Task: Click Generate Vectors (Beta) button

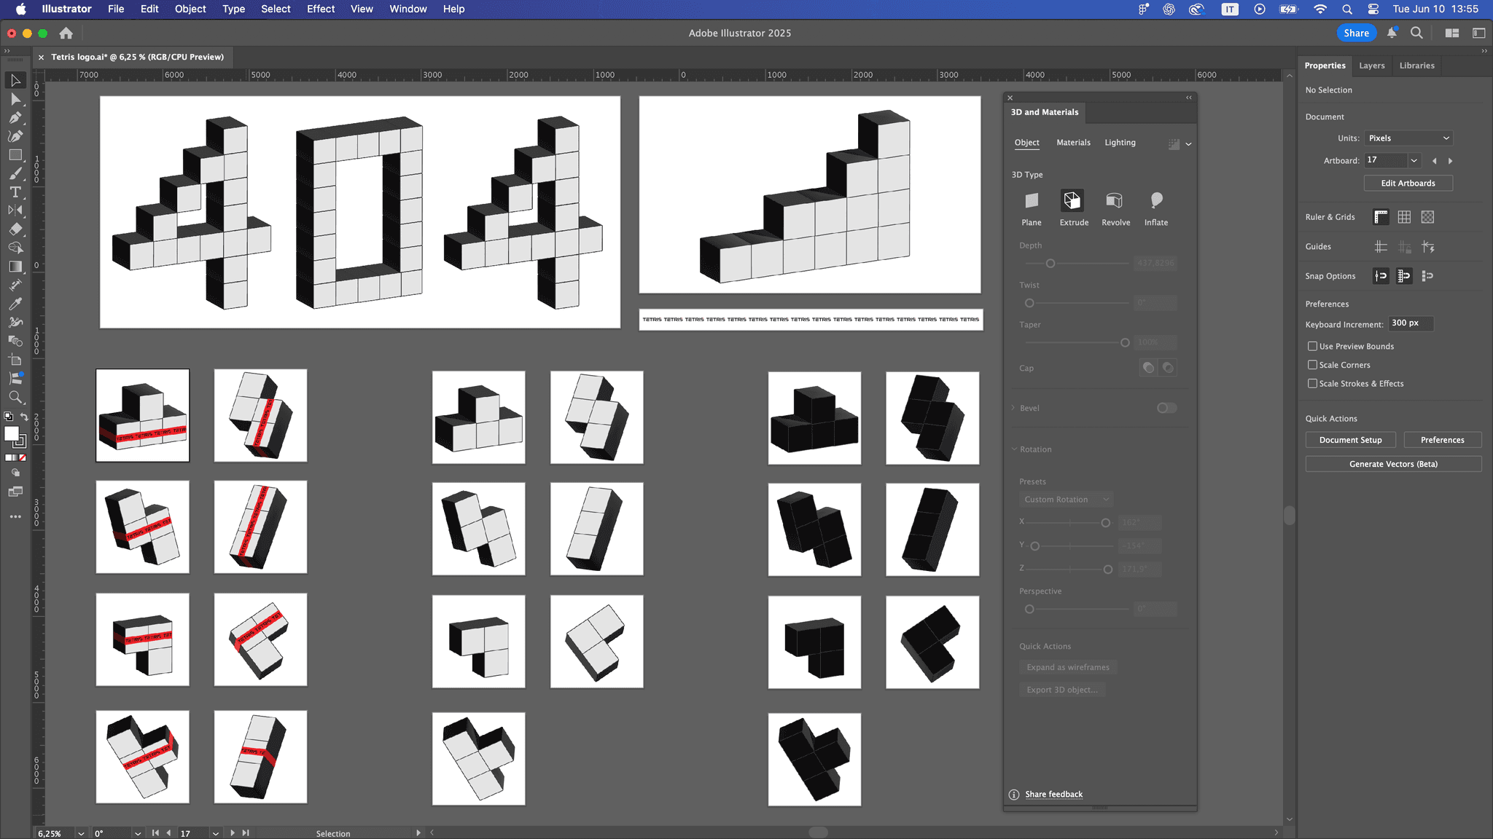Action: pyautogui.click(x=1392, y=464)
